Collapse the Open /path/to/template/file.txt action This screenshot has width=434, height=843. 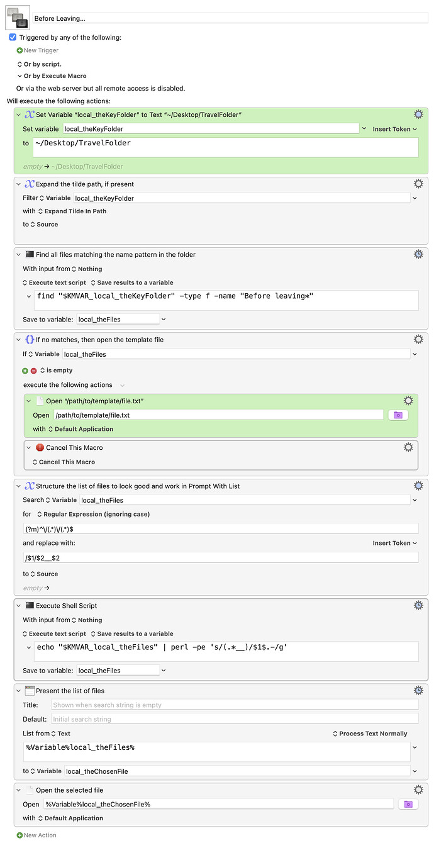pyautogui.click(x=29, y=401)
